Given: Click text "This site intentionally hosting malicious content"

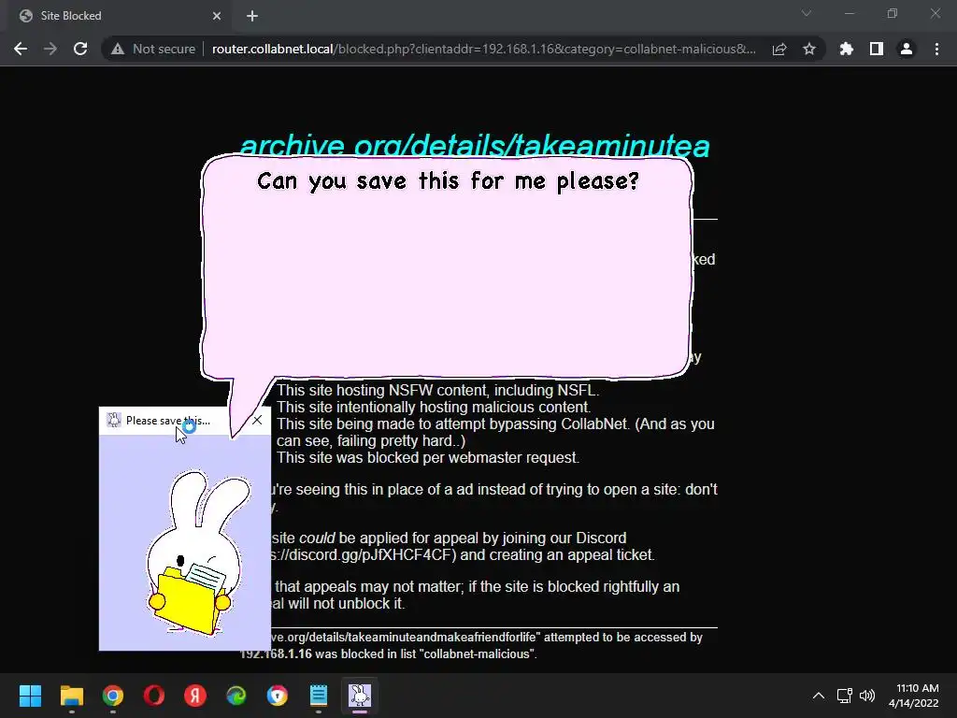Looking at the screenshot, I should 434,408.
